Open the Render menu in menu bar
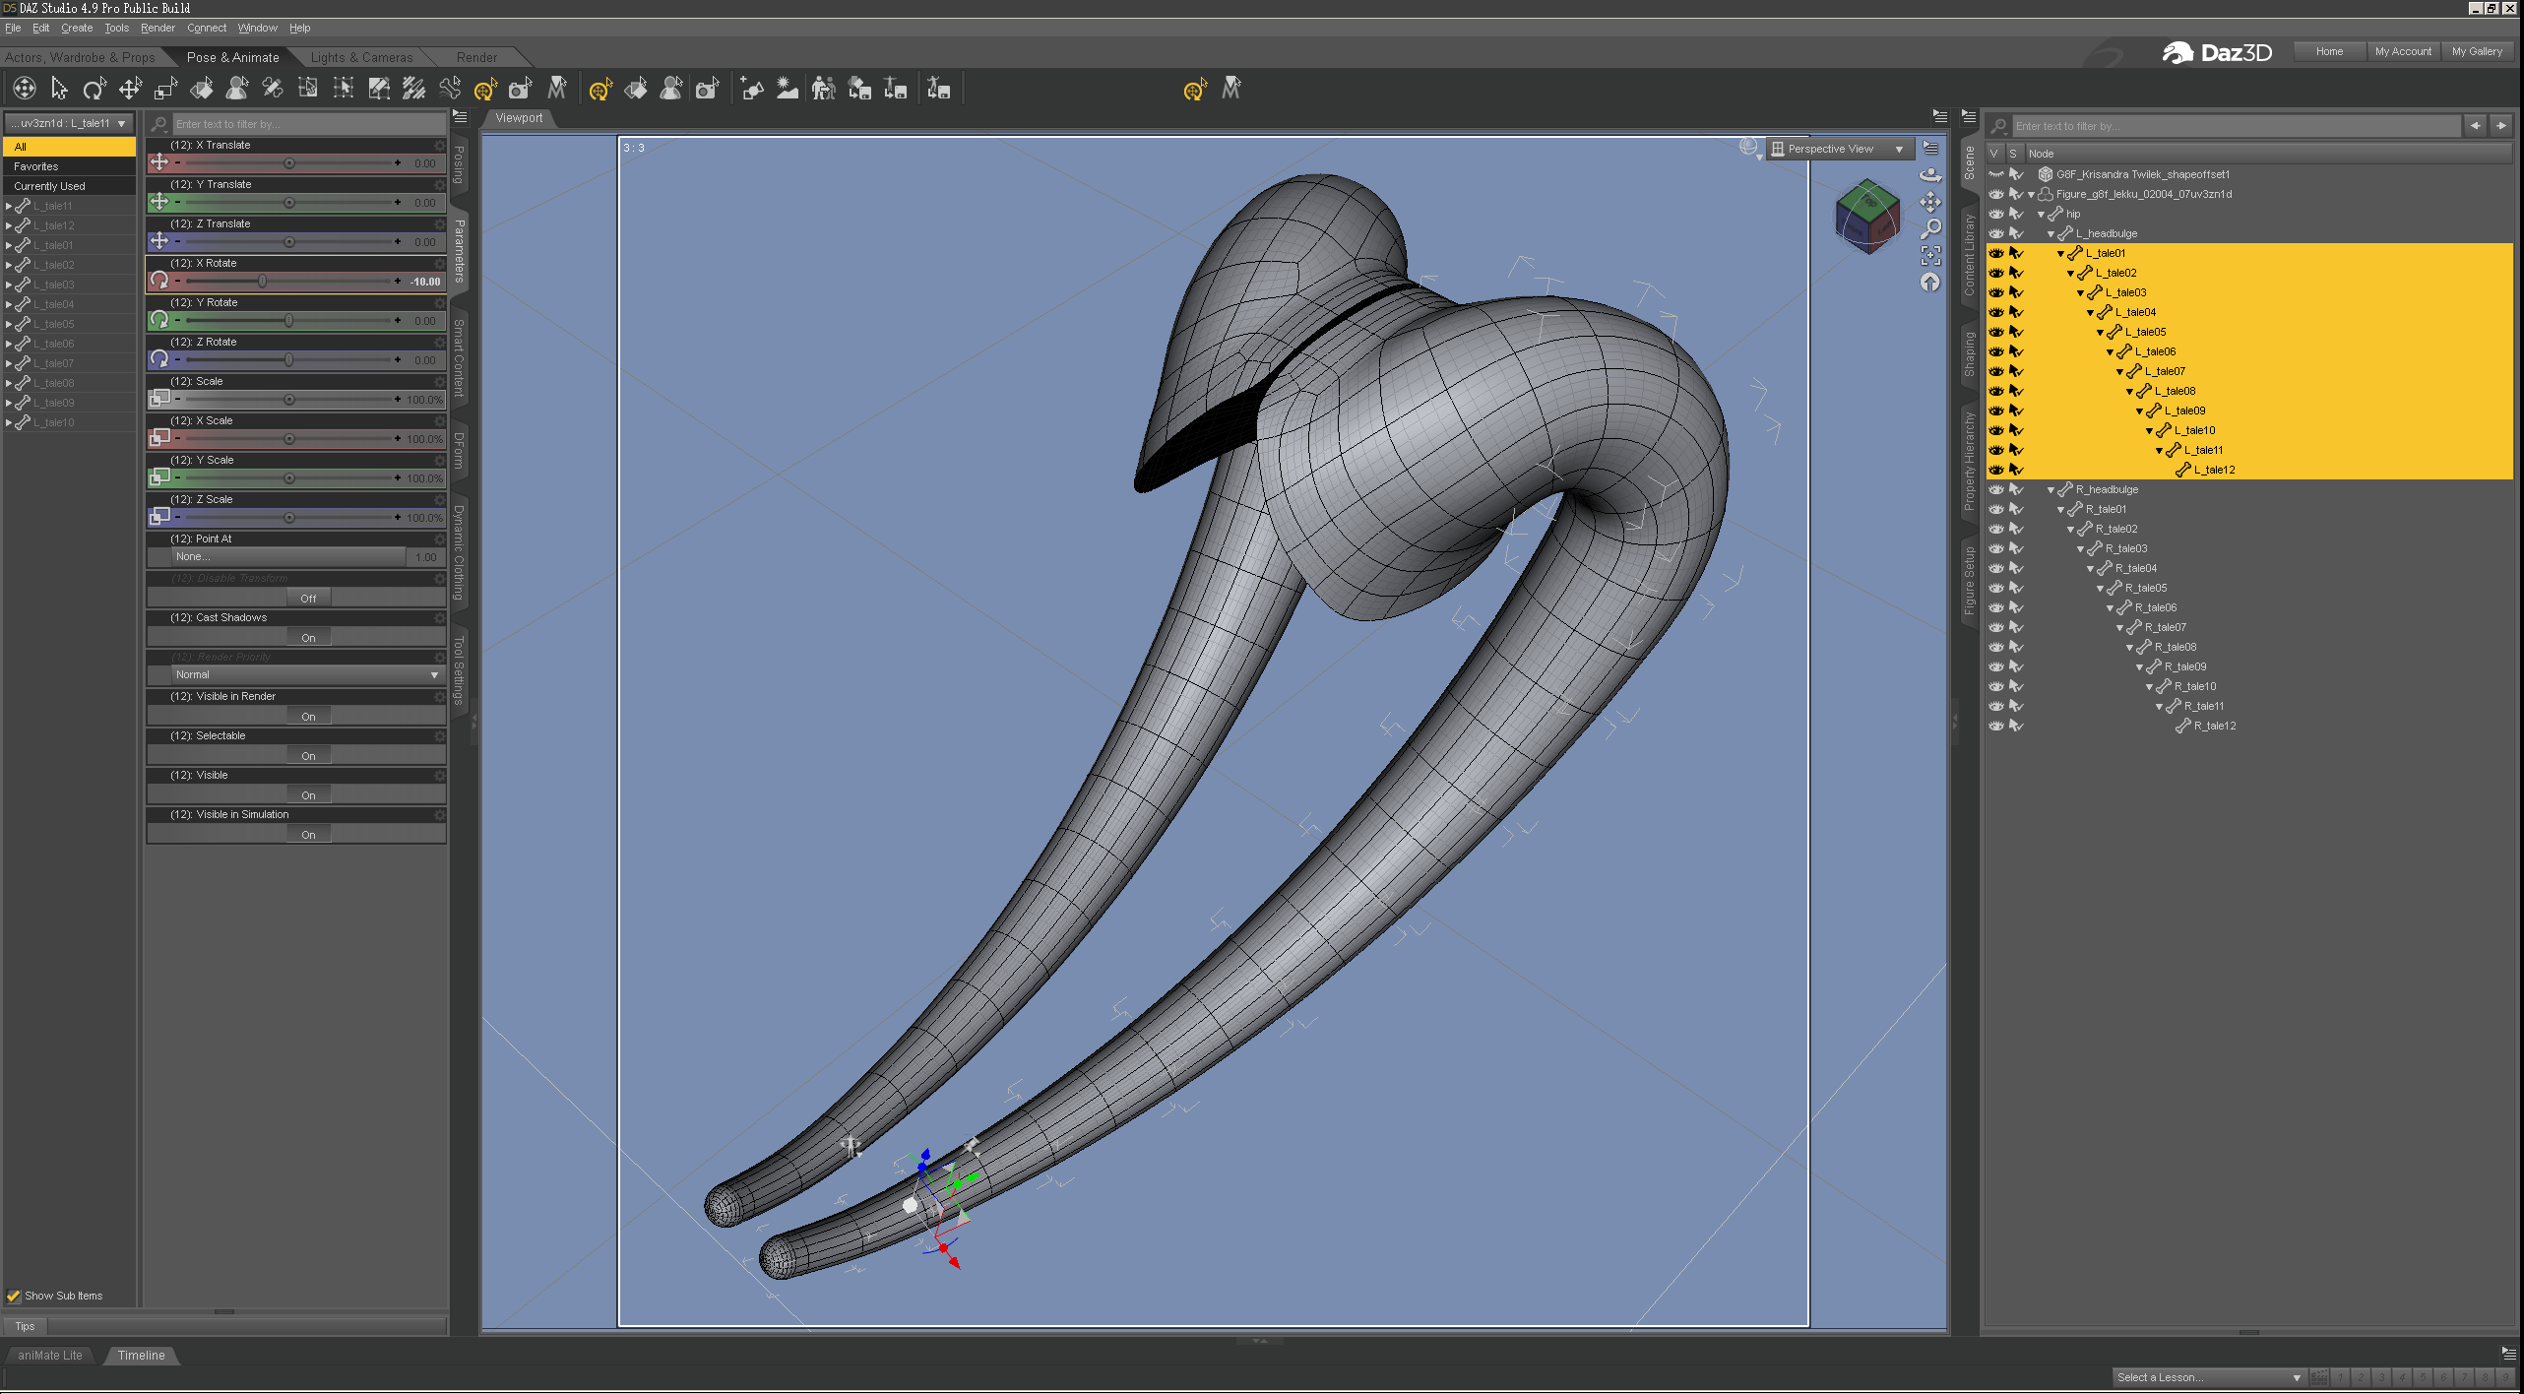This screenshot has width=2524, height=1394. pos(158,28)
